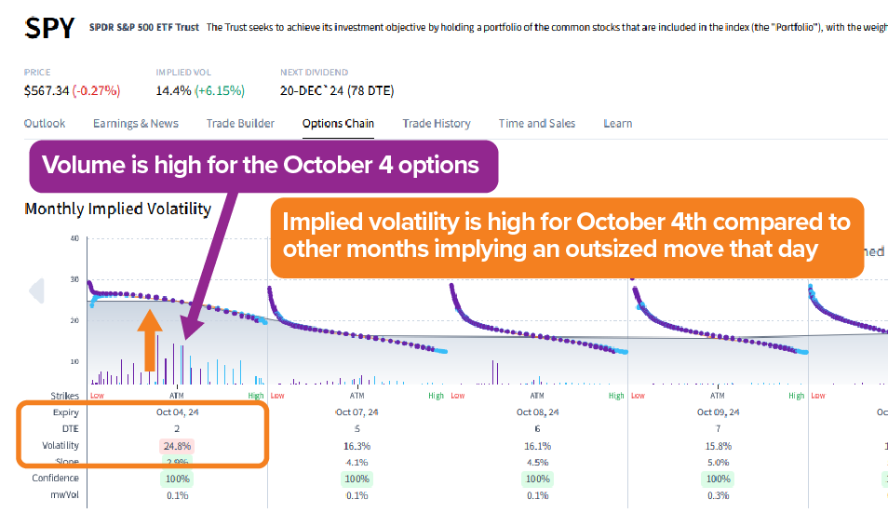This screenshot has width=888, height=513.
Task: Select the Options Chain tab
Action: click(x=338, y=124)
